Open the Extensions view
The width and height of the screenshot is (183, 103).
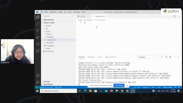pos(38,51)
